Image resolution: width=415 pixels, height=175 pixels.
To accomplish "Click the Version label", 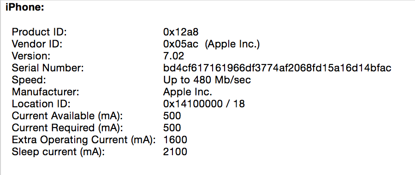I will click(31, 56).
